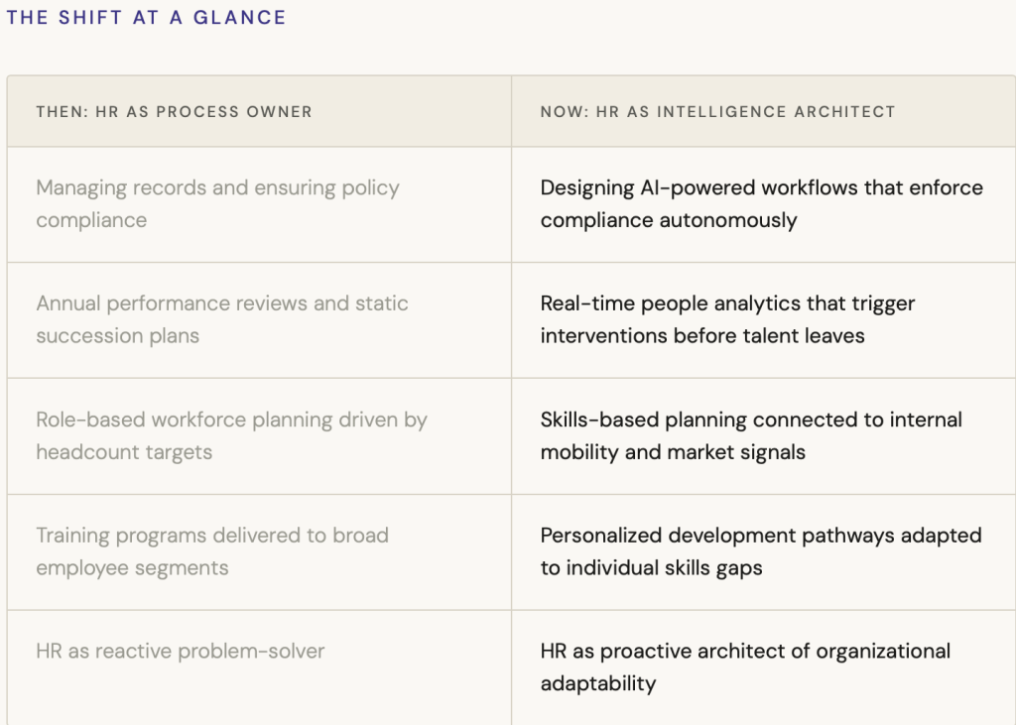Select the 'HR as reactive problem-solver' cell

tap(181, 652)
